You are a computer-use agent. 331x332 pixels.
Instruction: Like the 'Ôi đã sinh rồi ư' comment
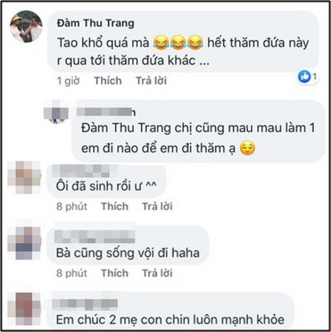click(115, 206)
